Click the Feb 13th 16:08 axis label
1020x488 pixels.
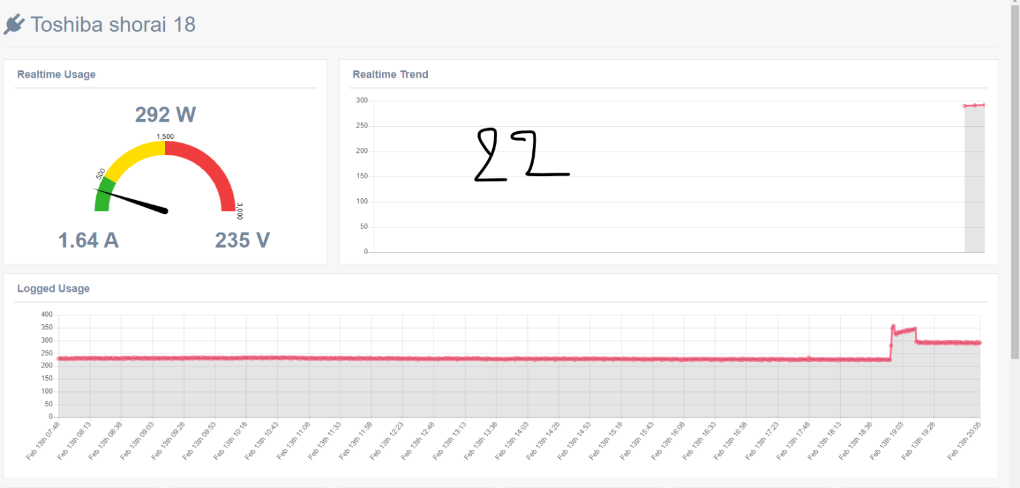(668, 441)
